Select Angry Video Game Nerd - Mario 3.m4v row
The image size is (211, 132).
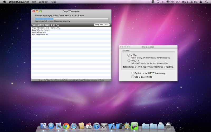pos(71,28)
